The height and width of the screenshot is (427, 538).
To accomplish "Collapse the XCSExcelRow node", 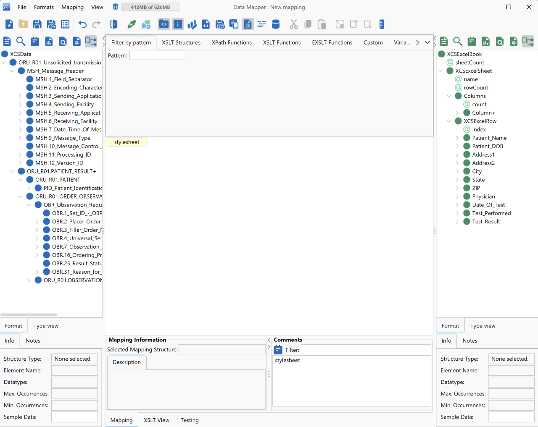I will pyautogui.click(x=449, y=121).
